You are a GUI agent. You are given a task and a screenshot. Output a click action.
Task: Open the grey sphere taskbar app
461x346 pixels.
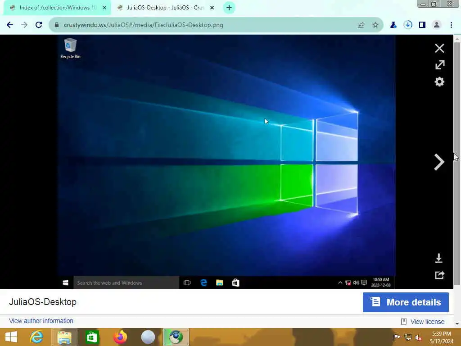click(148, 337)
